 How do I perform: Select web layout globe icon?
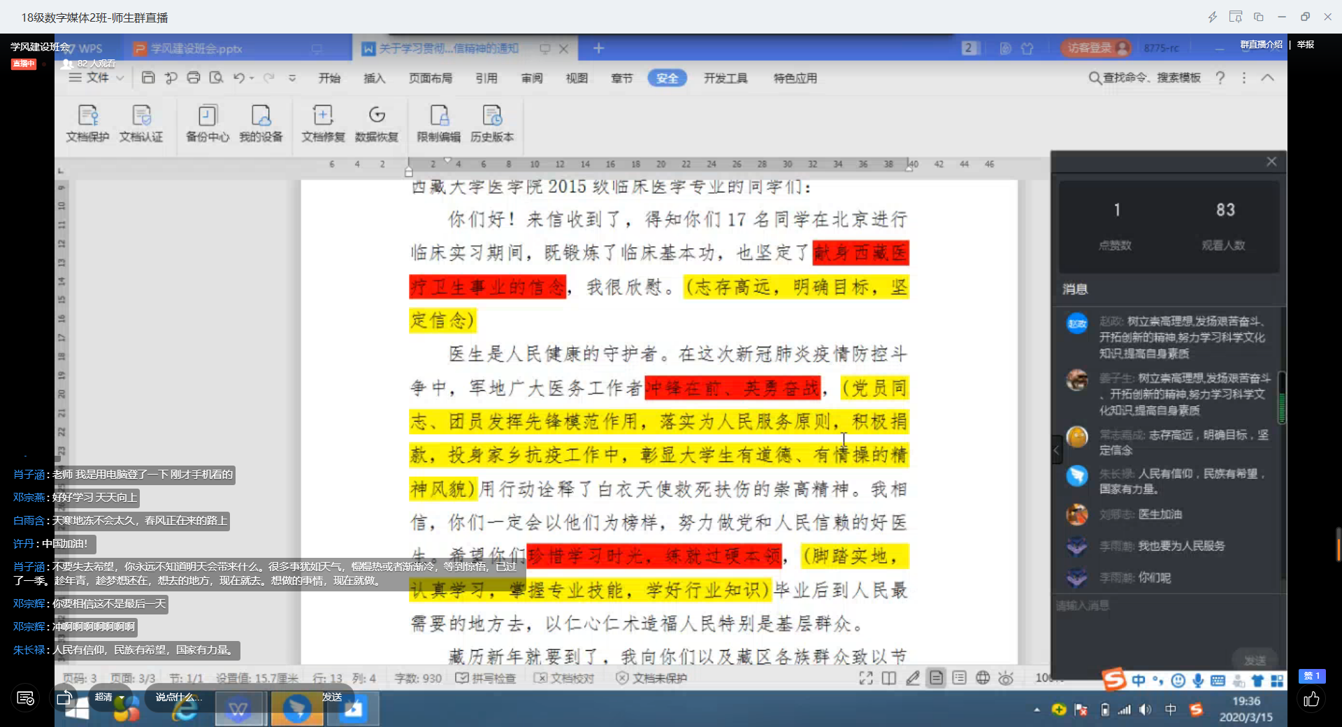(x=983, y=677)
